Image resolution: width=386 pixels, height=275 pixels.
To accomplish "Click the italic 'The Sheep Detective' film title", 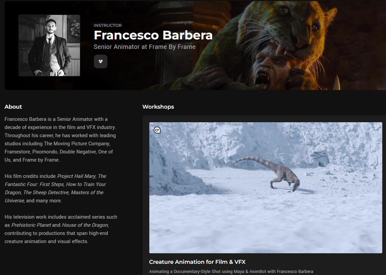I will click(46, 192).
